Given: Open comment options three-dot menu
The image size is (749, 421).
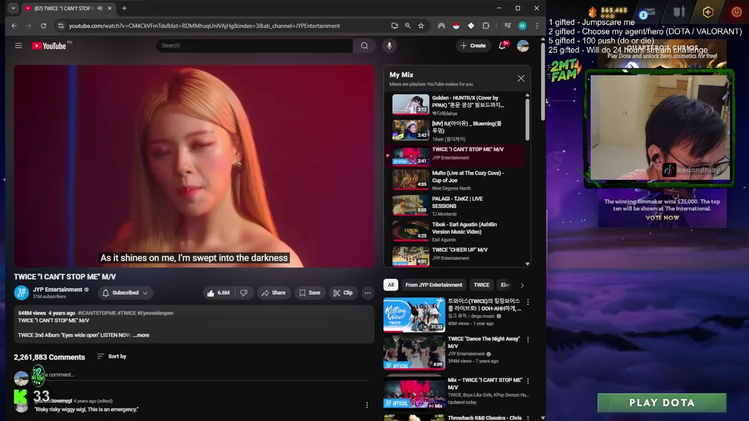Looking at the screenshot, I should 367,405.
